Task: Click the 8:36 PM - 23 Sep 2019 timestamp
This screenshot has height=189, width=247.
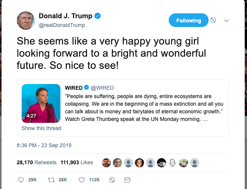Action: 44,145
